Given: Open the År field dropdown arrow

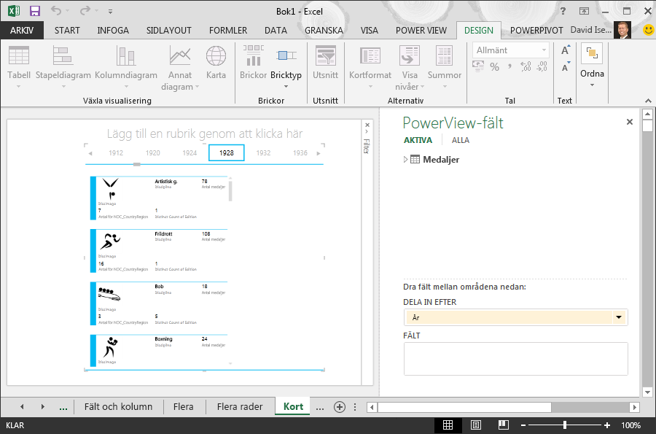Looking at the screenshot, I should coord(619,317).
